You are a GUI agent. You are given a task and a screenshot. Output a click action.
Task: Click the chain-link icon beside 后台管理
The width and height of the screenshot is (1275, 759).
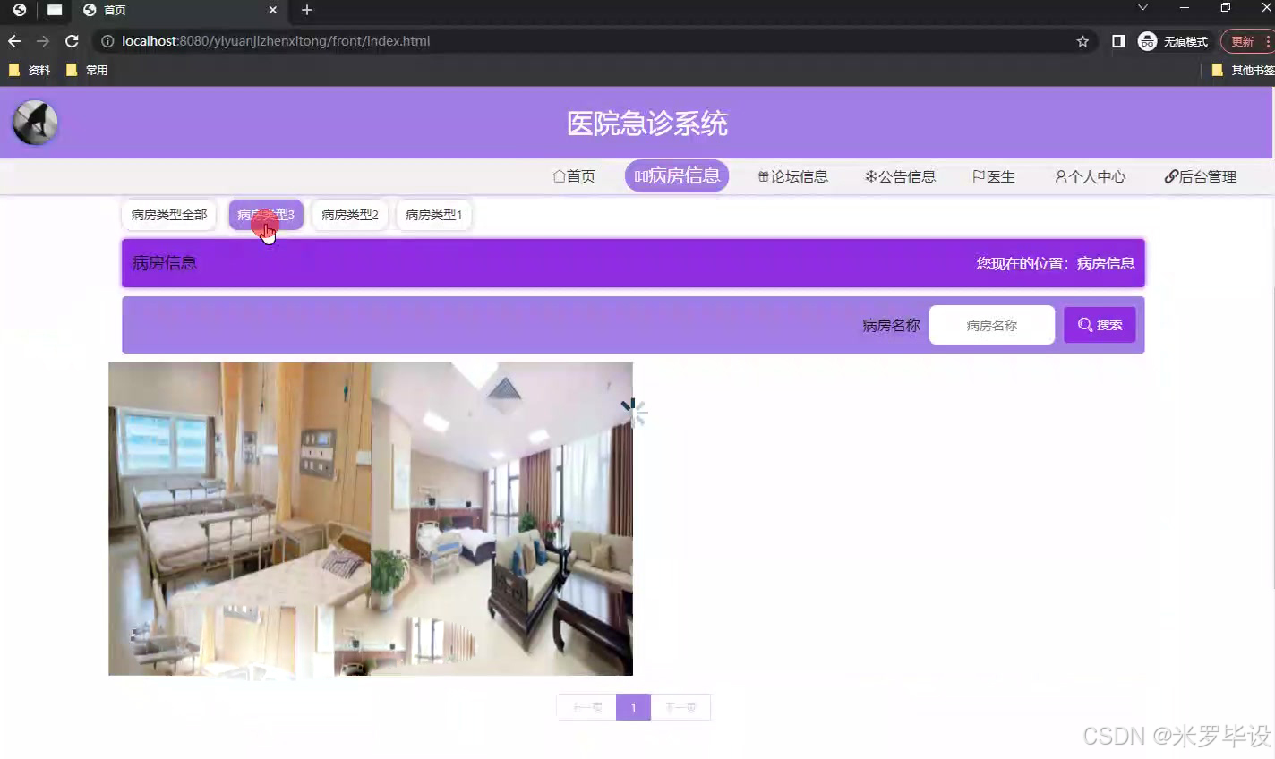[1169, 176]
